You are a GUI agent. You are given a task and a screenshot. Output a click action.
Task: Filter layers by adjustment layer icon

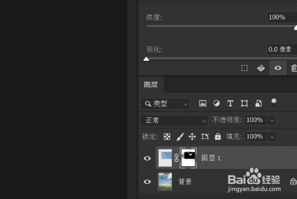click(217, 103)
